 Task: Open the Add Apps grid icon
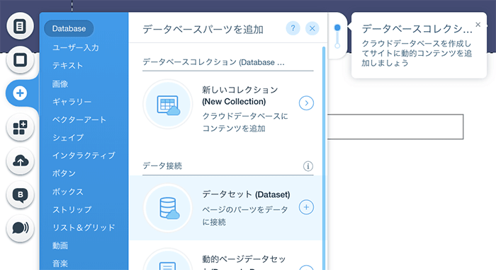point(20,127)
